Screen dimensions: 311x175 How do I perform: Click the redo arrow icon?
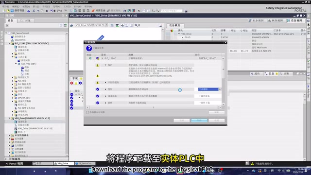pos(59,11)
